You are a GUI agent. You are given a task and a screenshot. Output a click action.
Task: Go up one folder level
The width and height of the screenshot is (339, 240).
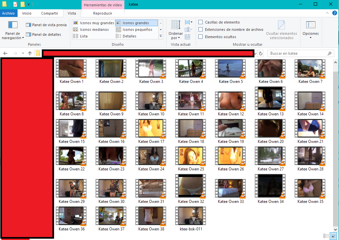pyautogui.click(x=30, y=53)
